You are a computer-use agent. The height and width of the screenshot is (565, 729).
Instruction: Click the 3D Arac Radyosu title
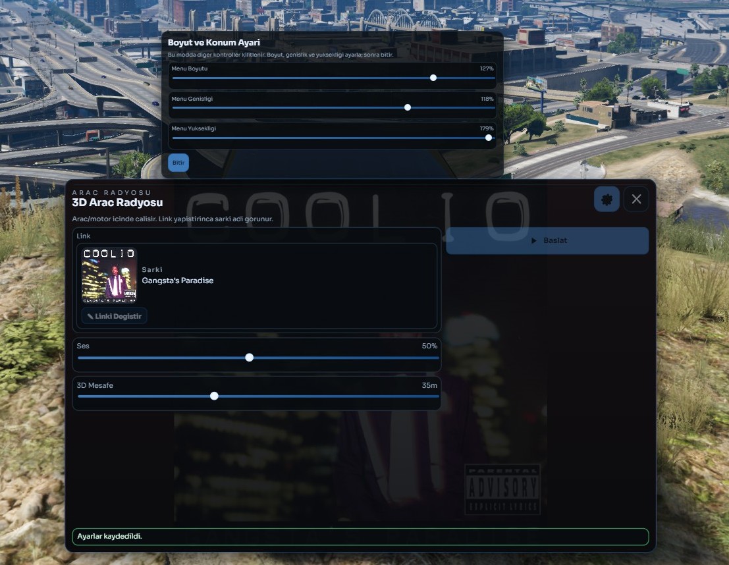click(117, 203)
